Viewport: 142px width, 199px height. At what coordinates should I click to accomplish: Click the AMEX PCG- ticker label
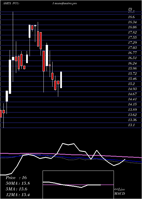pyautogui.click(x=11, y=3)
